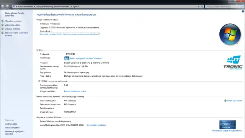Open Pomoc techniczna online link
This screenshot has width=245, height=138.
tap(75, 91)
